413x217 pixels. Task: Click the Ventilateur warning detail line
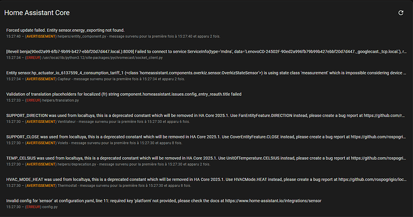tap(98, 122)
